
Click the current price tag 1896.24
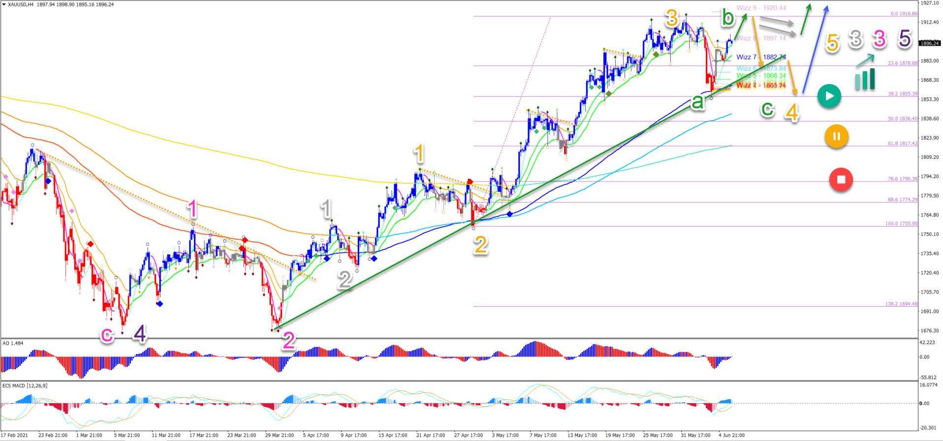coord(930,43)
